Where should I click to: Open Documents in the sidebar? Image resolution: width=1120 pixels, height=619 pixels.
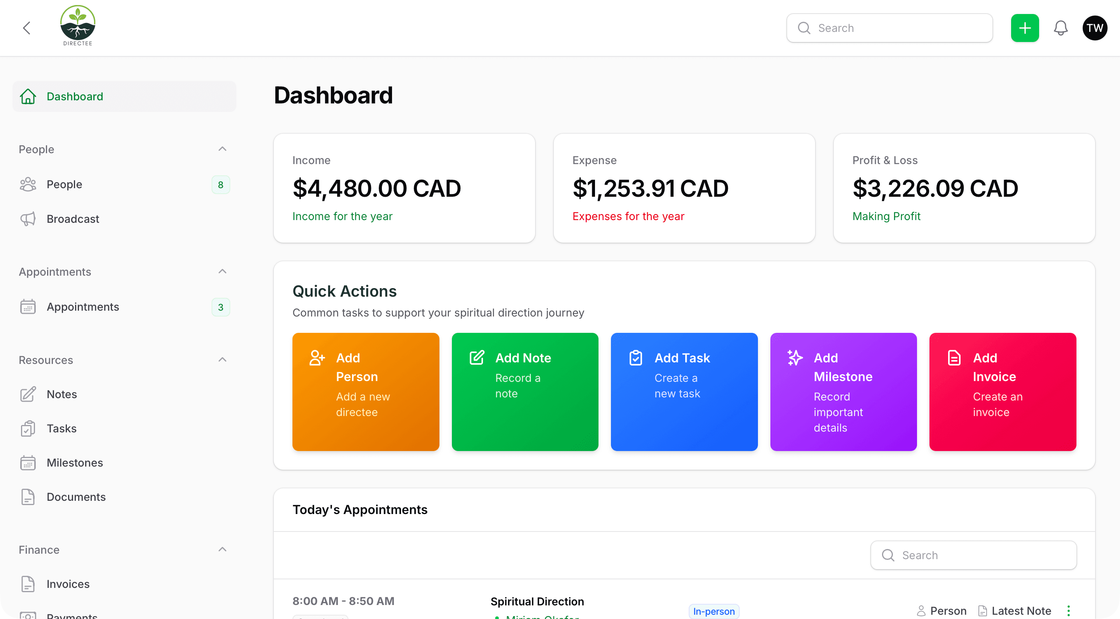(124, 497)
